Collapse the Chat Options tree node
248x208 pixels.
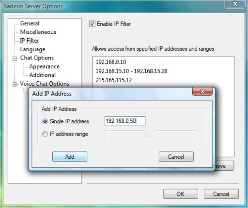[x=15, y=59]
